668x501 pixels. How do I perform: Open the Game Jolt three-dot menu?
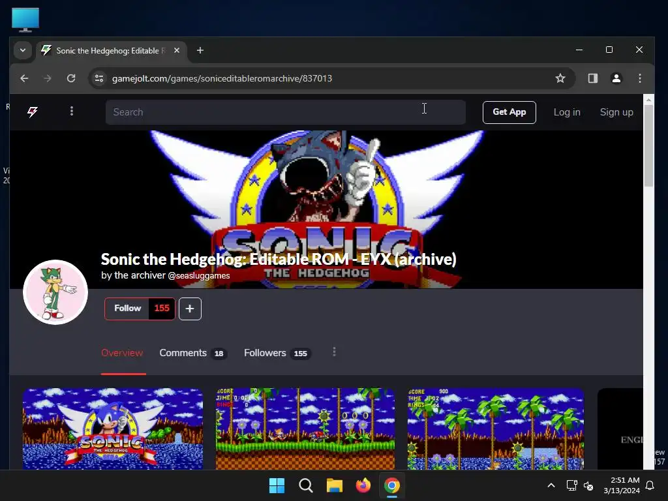point(72,111)
